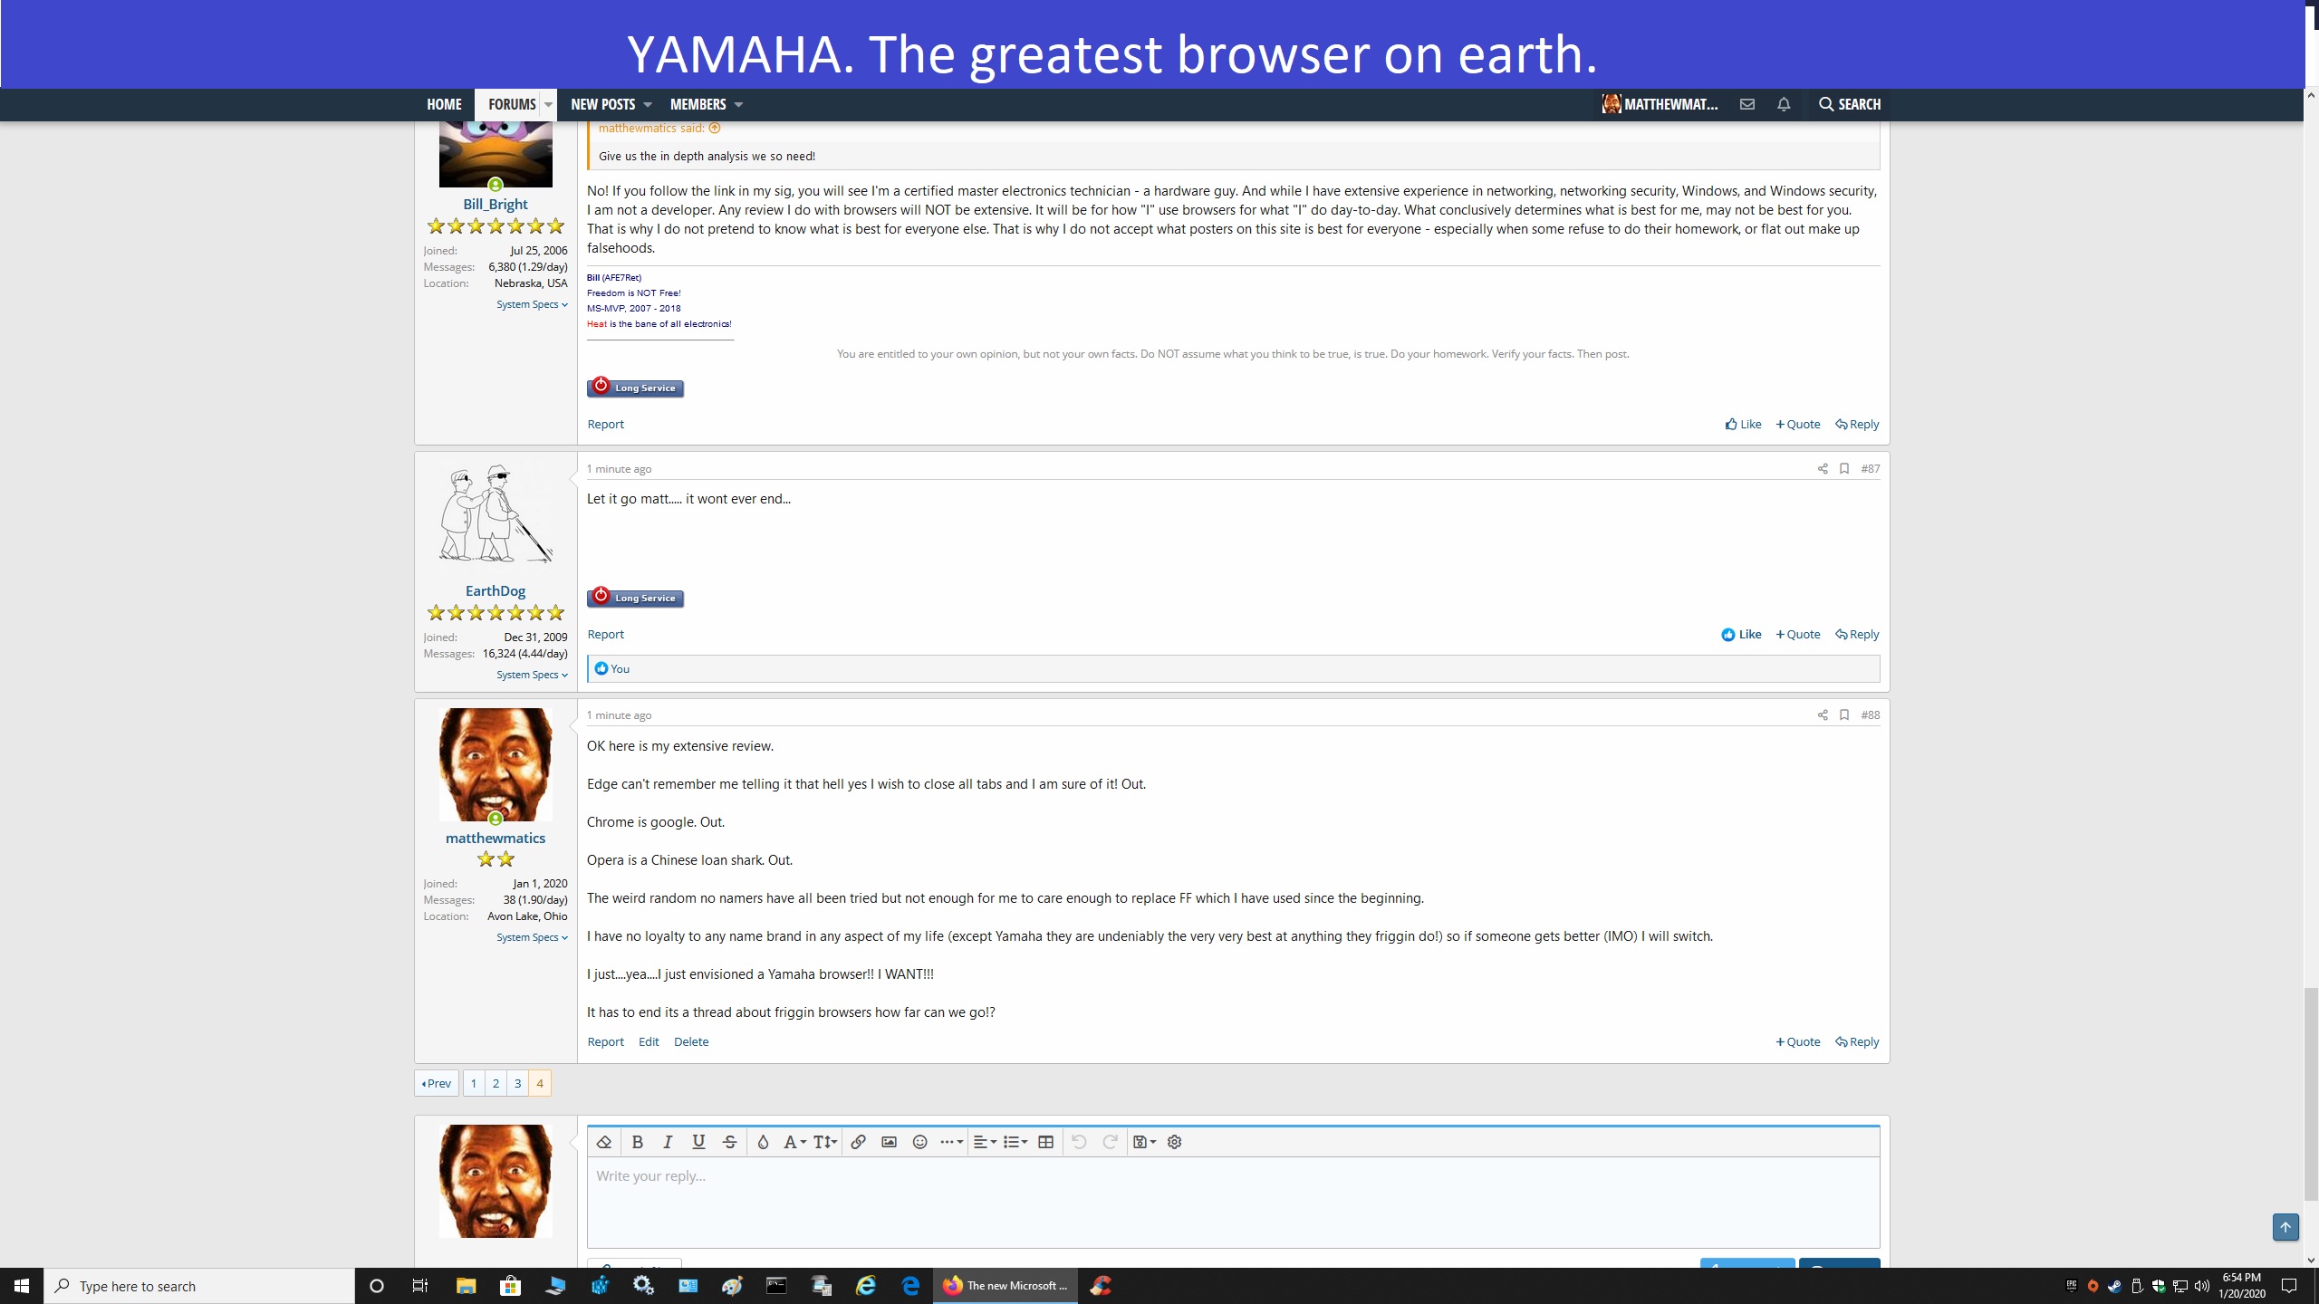Viewport: 2319px width, 1304px height.
Task: Open the MEMBERS navigation item
Action: pyautogui.click(x=698, y=104)
